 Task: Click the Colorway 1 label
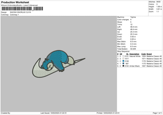point(14,15)
